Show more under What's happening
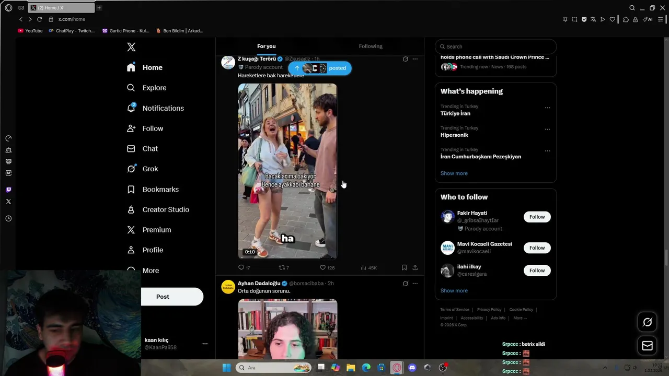This screenshot has height=376, width=669. point(454,173)
